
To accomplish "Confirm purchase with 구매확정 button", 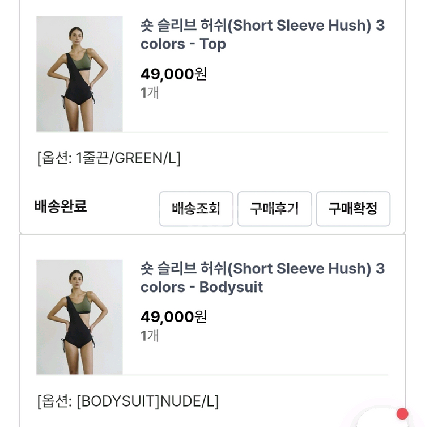I will pyautogui.click(x=353, y=209).
